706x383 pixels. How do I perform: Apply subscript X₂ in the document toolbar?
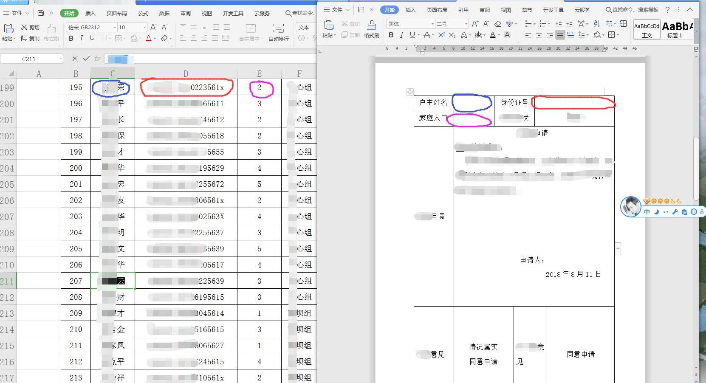pyautogui.click(x=452, y=35)
